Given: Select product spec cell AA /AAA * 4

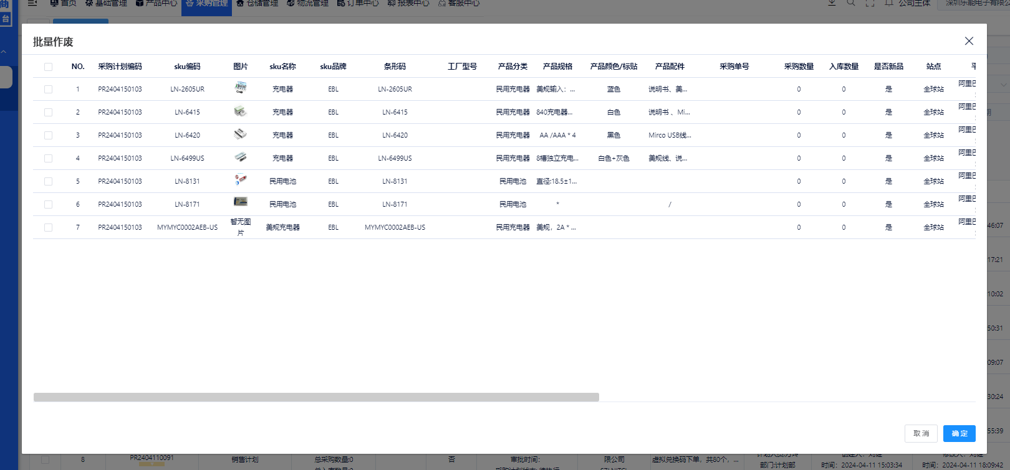Looking at the screenshot, I should tap(557, 136).
